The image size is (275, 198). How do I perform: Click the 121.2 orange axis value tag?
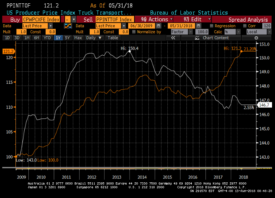[9, 52]
